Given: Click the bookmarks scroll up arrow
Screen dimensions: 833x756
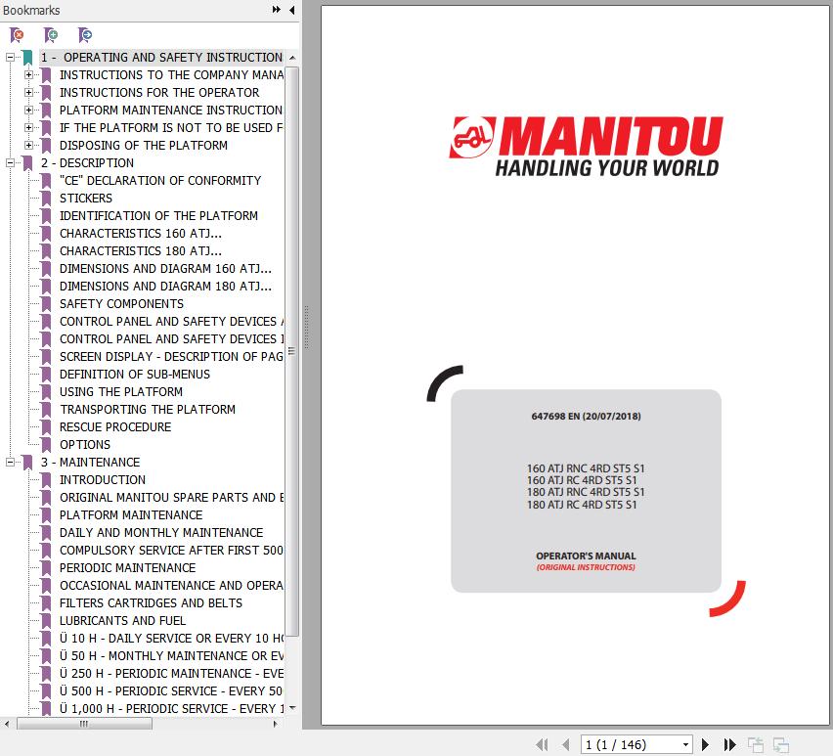Looking at the screenshot, I should 292,58.
